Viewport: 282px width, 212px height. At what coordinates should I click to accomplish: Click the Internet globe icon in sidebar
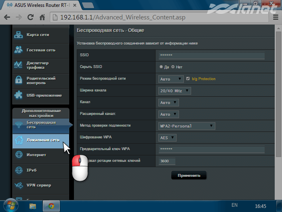point(19,155)
